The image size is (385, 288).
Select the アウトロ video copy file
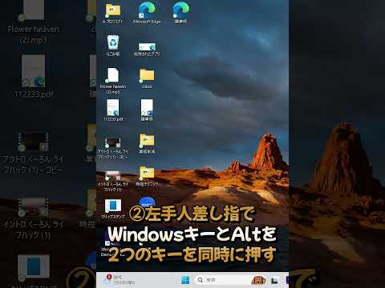(112, 148)
